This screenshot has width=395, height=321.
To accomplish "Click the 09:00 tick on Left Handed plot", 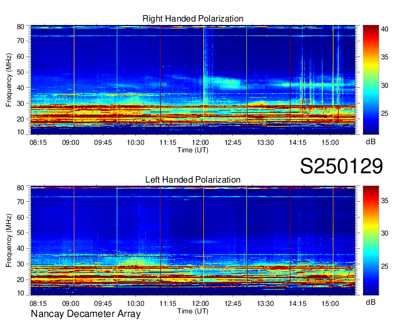I will coord(70,304).
